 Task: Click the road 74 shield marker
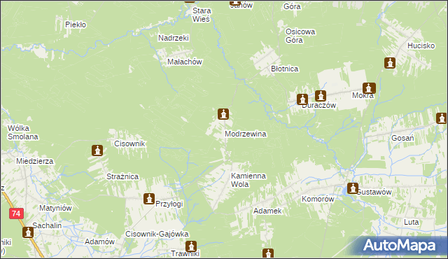click(x=16, y=213)
